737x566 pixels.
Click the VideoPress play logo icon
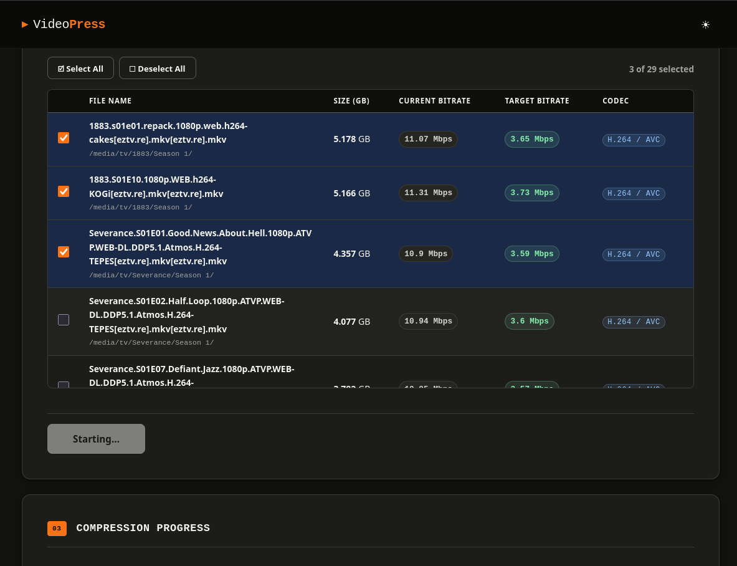25,24
